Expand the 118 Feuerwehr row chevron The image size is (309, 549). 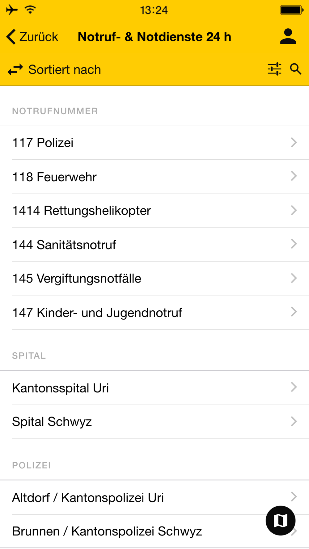294,176
